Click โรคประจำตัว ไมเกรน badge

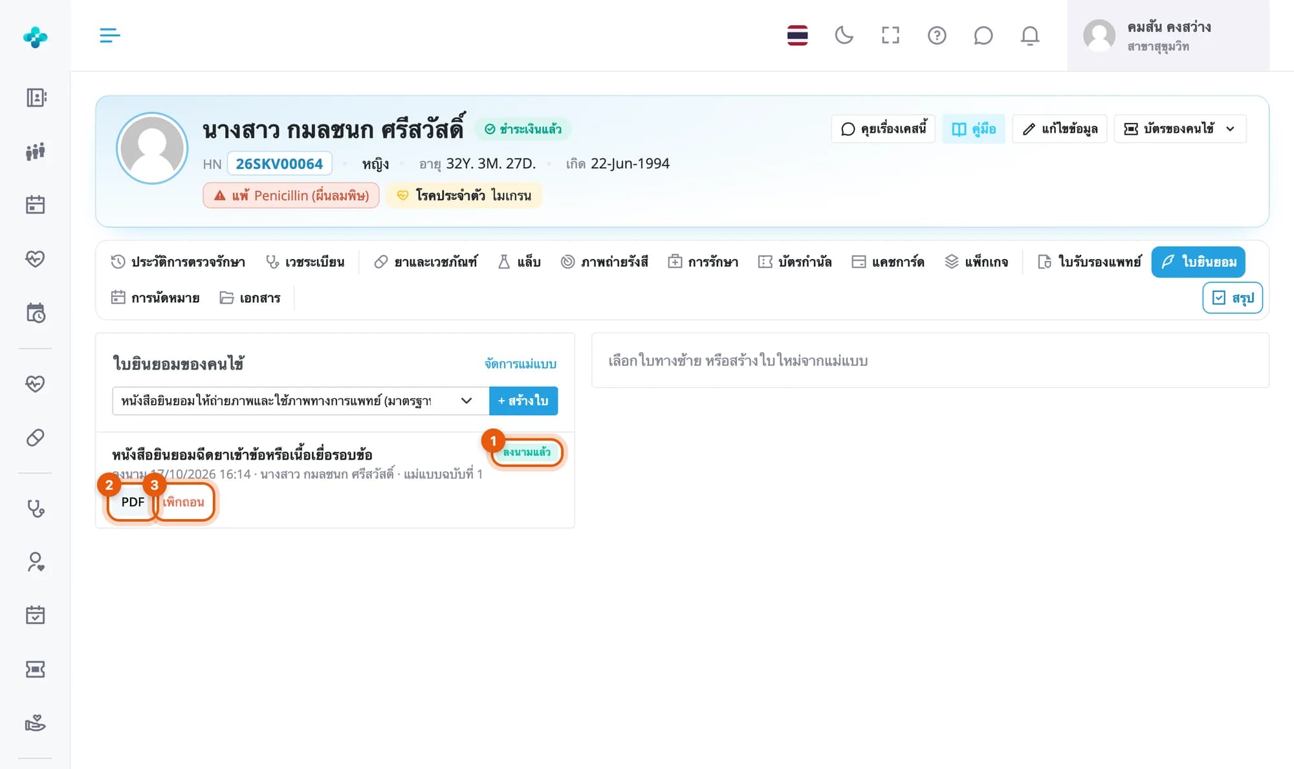(x=464, y=195)
